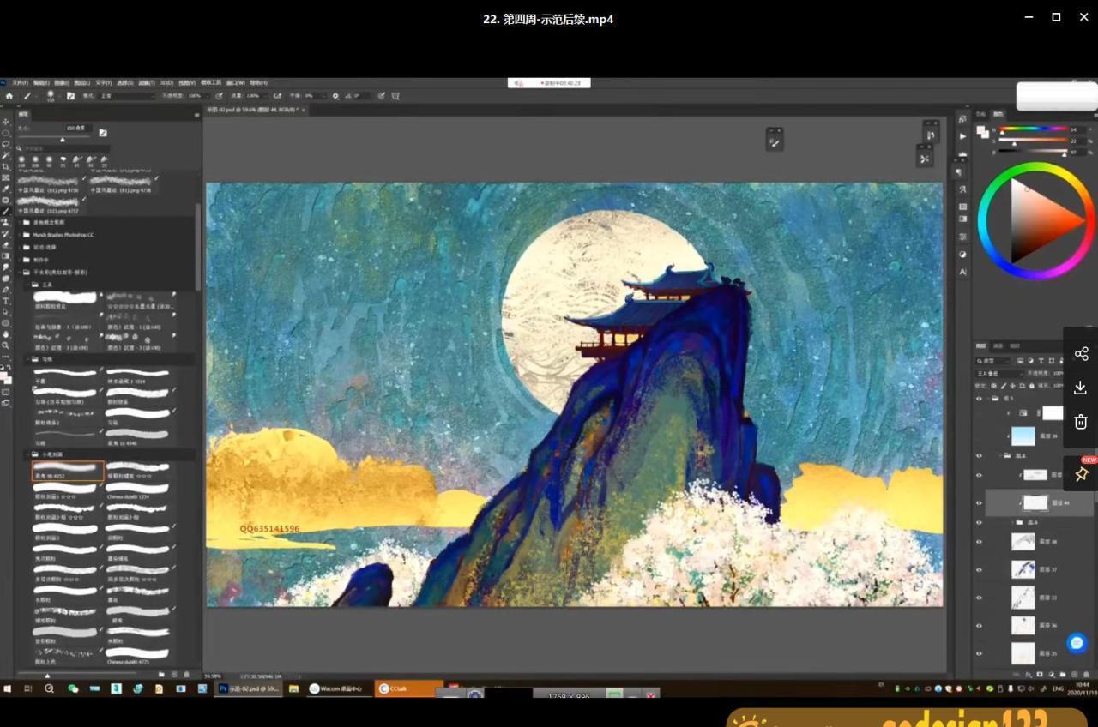
Task: Select the Hand tool
Action: coord(6,334)
